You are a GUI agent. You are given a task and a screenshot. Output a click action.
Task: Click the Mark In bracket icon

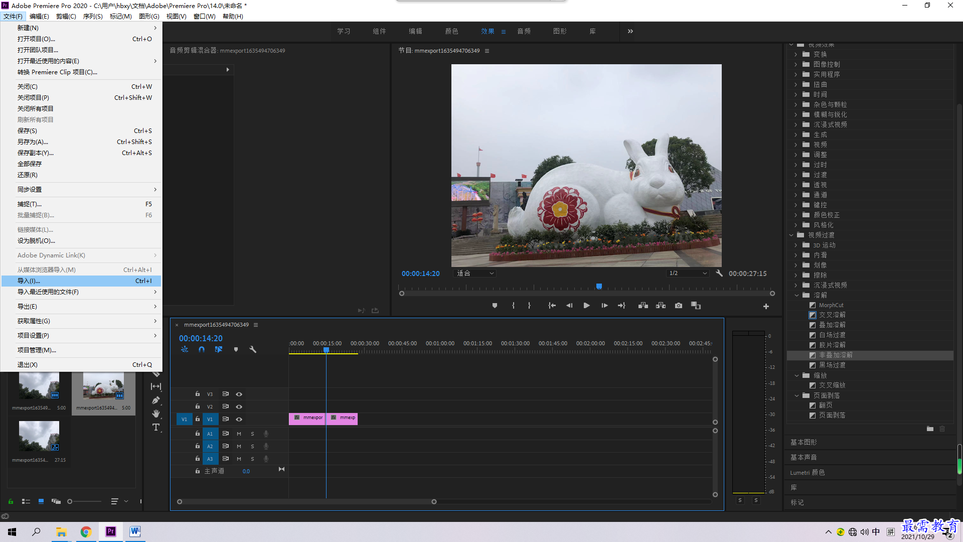(x=513, y=306)
